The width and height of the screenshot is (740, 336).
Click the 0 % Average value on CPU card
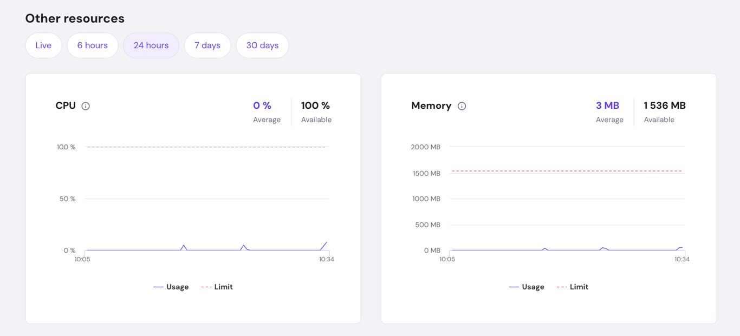coord(262,106)
